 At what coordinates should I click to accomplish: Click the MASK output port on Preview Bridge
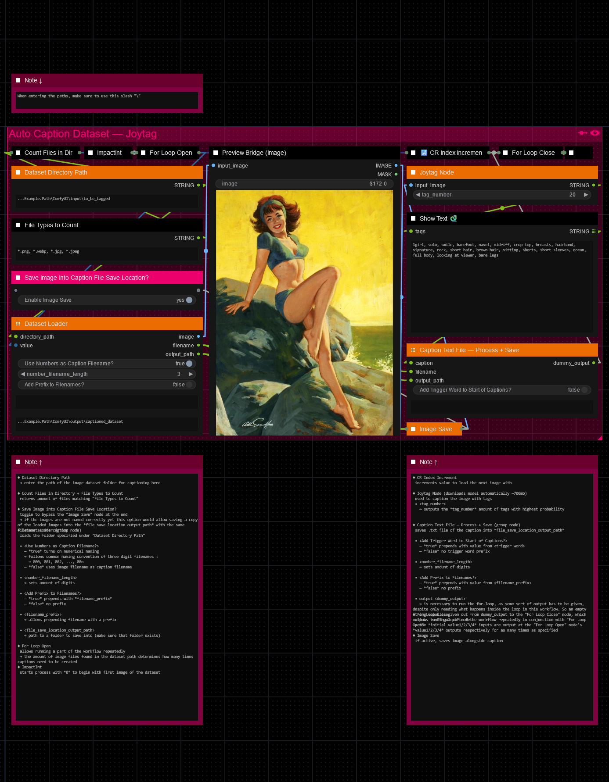pyautogui.click(x=396, y=174)
